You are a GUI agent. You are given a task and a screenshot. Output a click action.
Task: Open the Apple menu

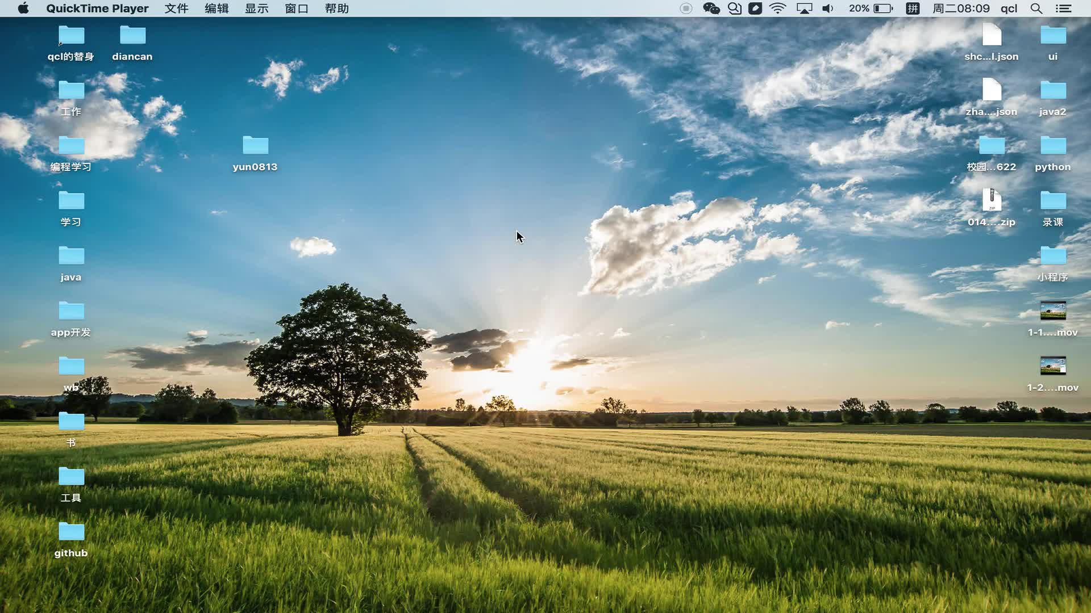click(x=23, y=9)
